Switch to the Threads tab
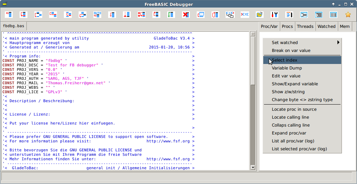357x184 pixels. [x=305, y=26]
